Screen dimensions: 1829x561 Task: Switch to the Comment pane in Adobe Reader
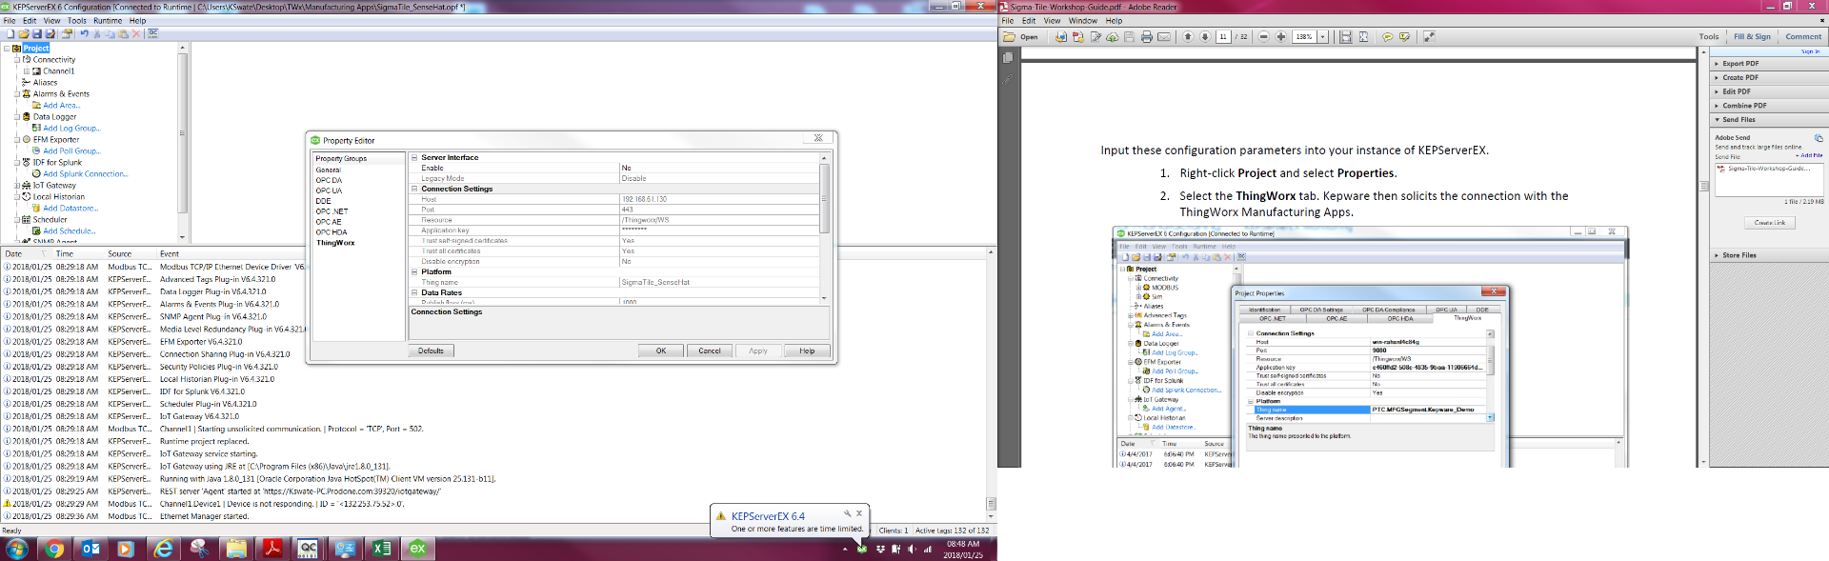1803,37
